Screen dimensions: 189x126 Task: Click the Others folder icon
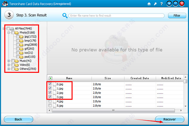tap(17, 69)
